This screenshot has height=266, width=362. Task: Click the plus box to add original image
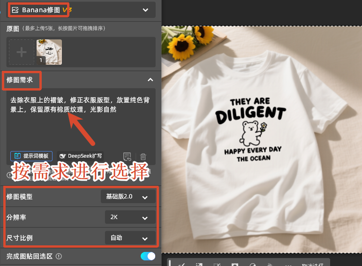[22, 52]
